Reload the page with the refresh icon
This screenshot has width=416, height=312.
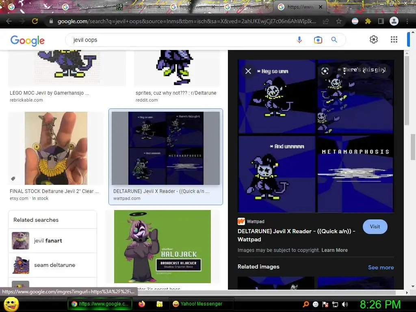[35, 21]
